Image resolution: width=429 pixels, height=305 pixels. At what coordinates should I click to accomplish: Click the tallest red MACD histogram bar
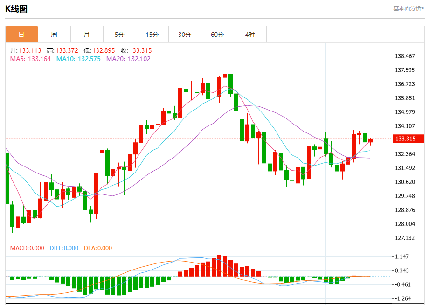tap(219, 265)
